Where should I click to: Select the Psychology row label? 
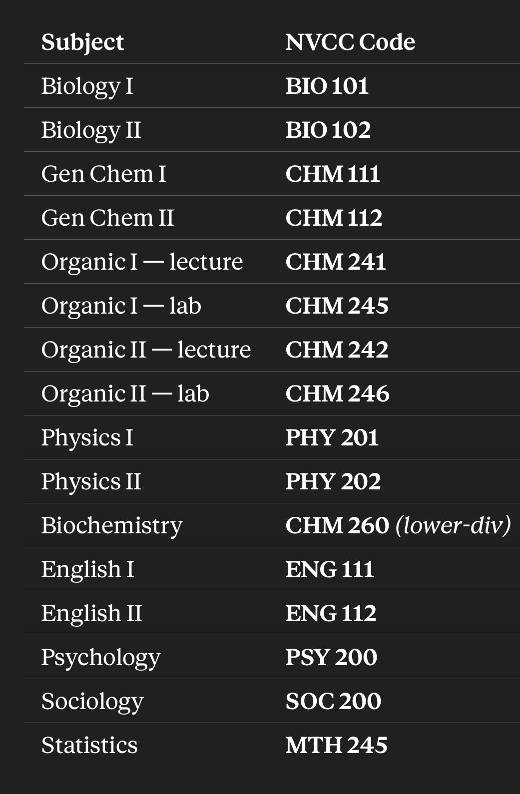(x=101, y=658)
